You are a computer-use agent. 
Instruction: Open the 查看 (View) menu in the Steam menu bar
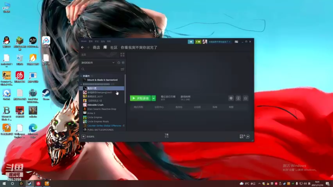pos(91,41)
